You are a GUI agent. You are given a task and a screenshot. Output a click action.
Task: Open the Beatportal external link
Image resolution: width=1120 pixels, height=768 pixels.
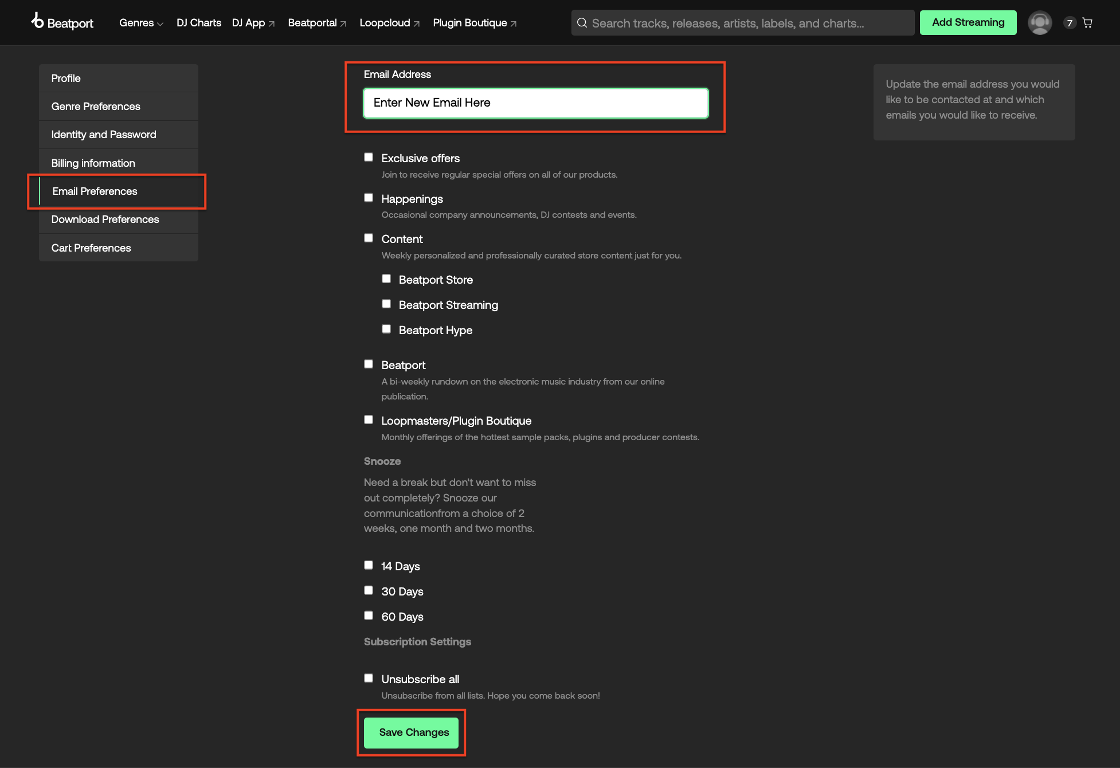[317, 23]
